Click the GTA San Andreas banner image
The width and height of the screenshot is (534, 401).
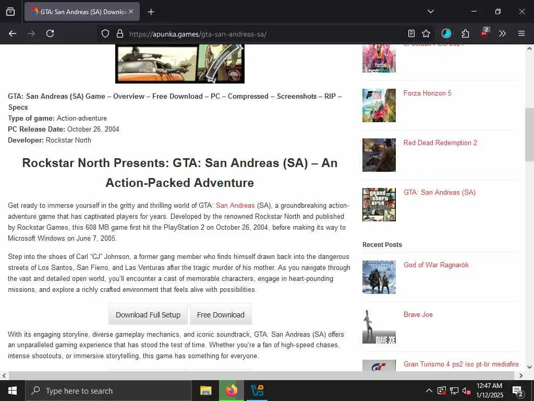pyautogui.click(x=180, y=64)
